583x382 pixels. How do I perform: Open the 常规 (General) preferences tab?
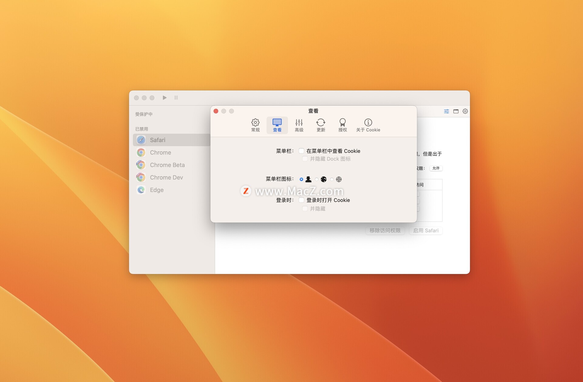pos(255,125)
